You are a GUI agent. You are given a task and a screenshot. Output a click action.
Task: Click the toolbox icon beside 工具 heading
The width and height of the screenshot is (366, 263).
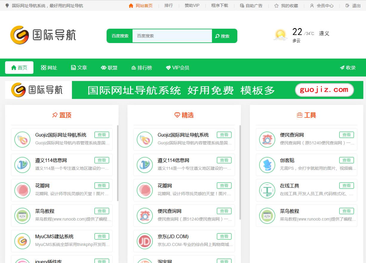click(300, 115)
